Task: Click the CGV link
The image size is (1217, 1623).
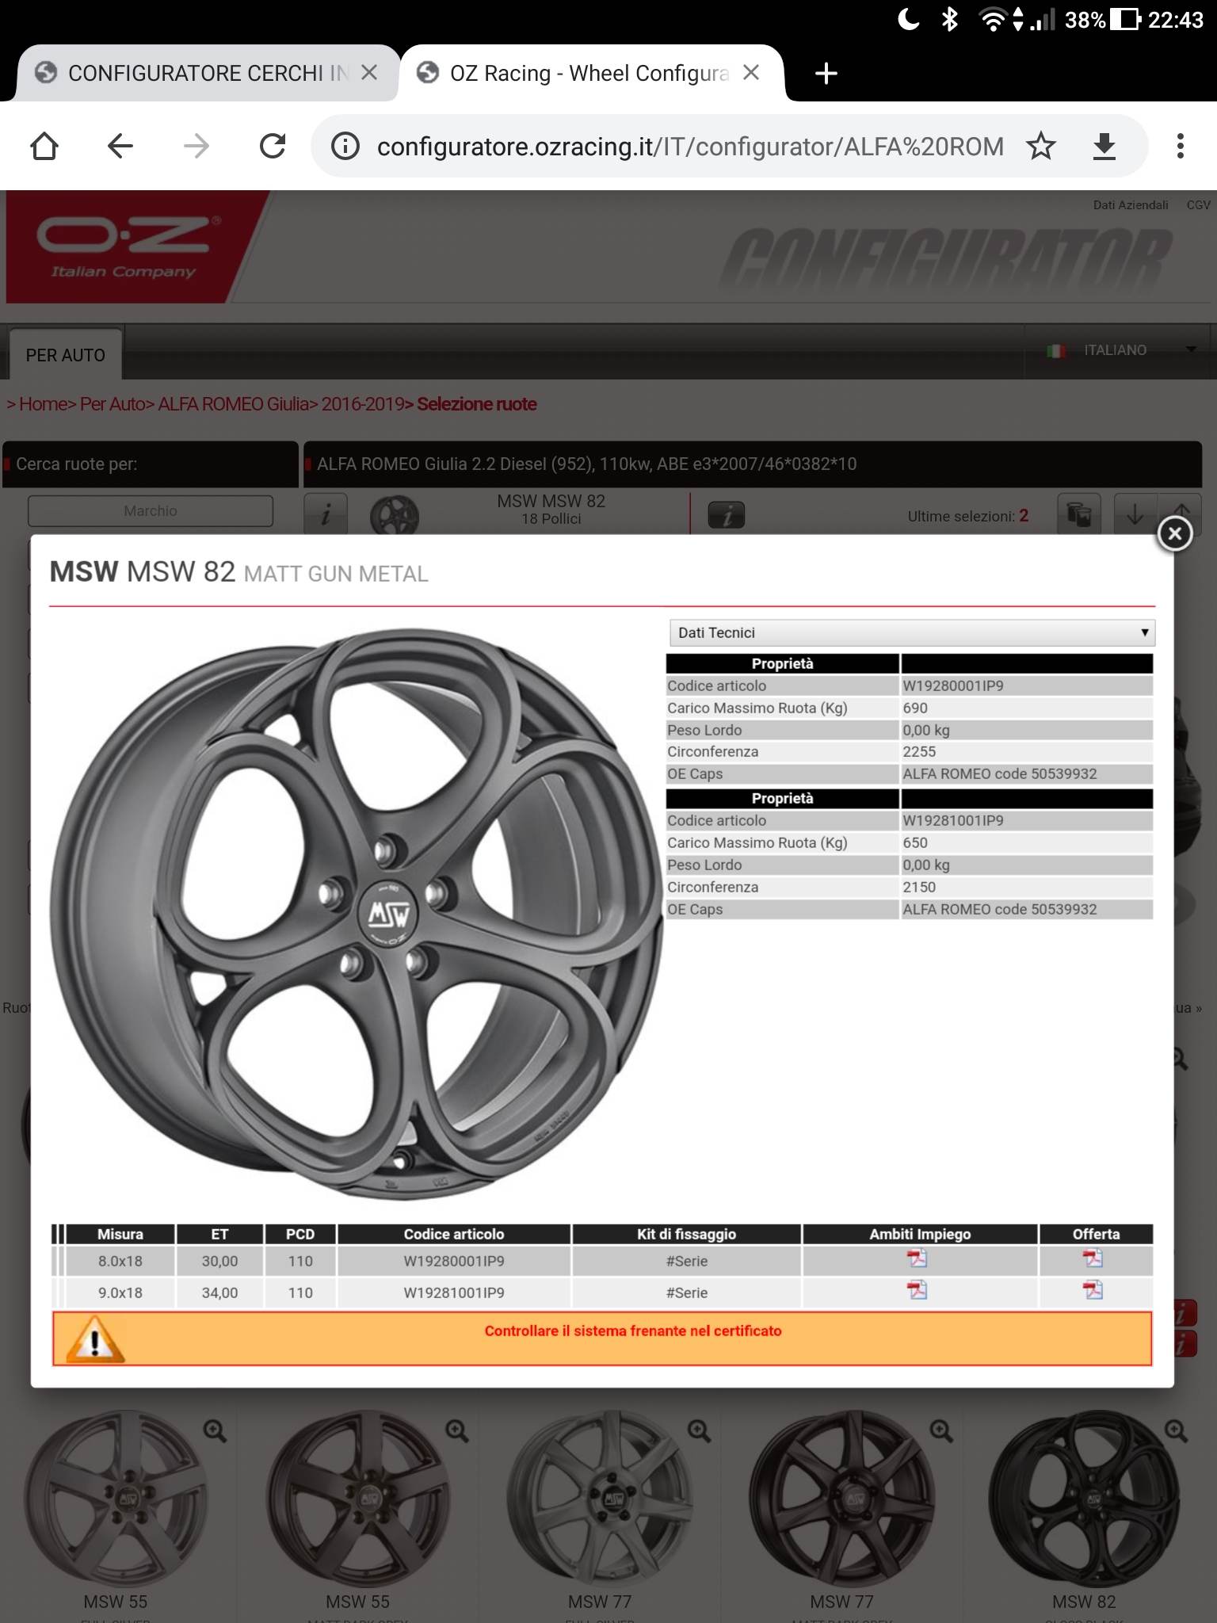Action: pyautogui.click(x=1198, y=205)
